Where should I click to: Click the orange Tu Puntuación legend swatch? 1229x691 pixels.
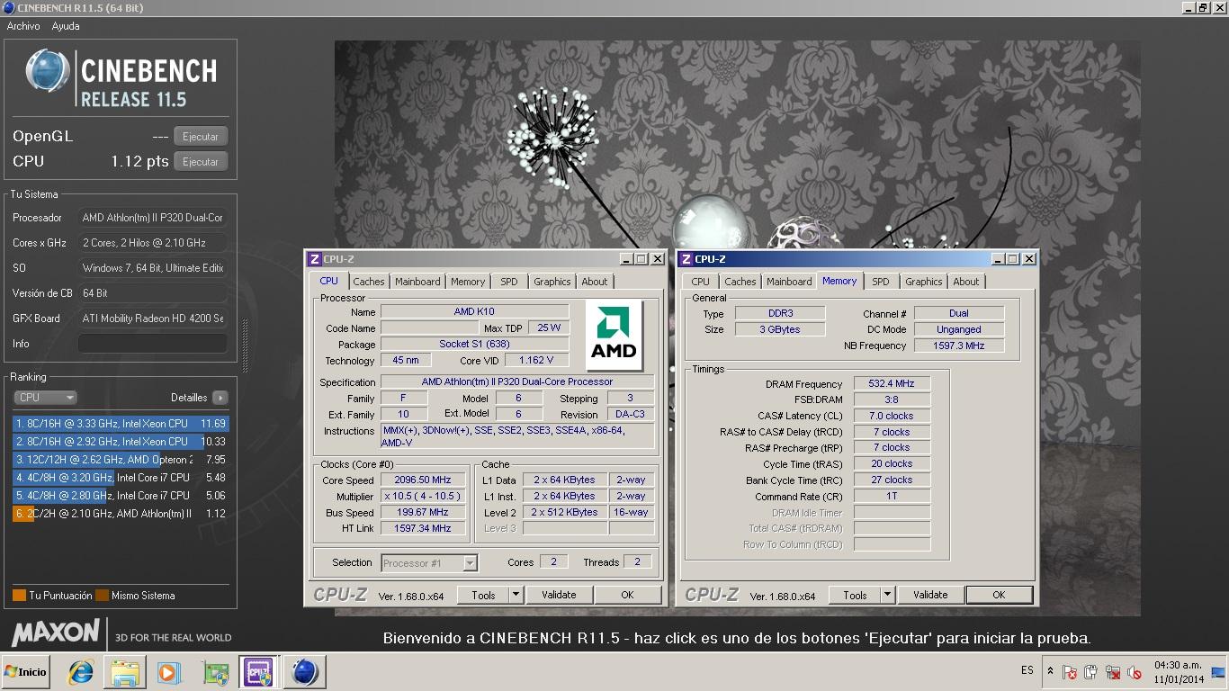point(19,596)
